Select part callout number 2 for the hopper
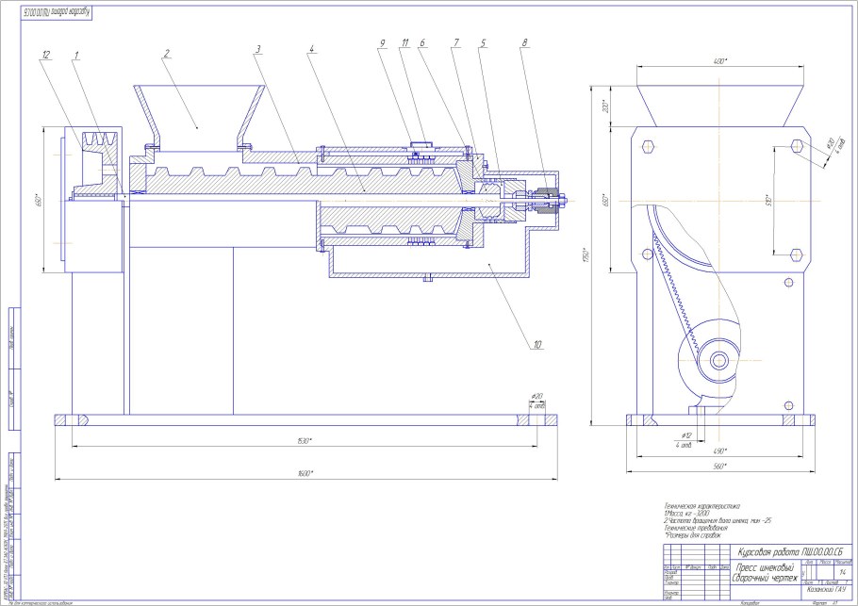858x606 pixels. pos(167,55)
